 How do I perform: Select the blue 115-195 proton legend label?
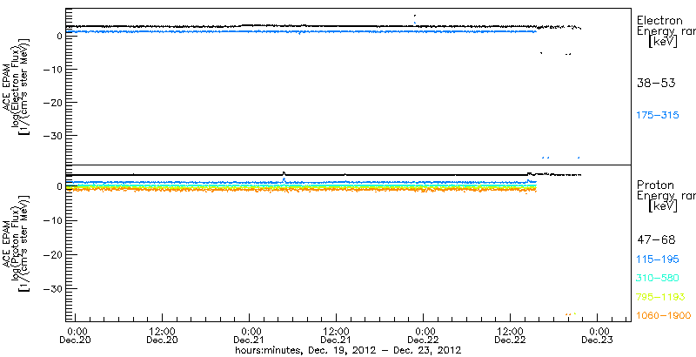(x=658, y=259)
